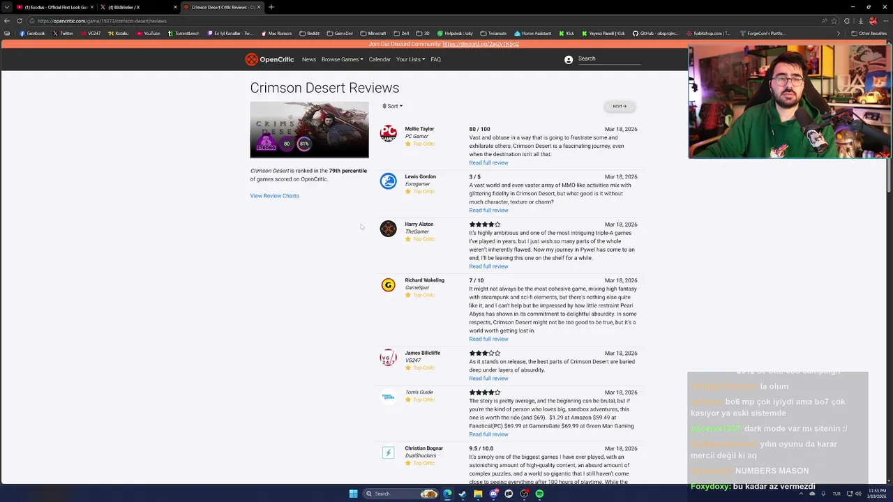Open the VG247 outlet icon
The image size is (893, 502).
[388, 358]
